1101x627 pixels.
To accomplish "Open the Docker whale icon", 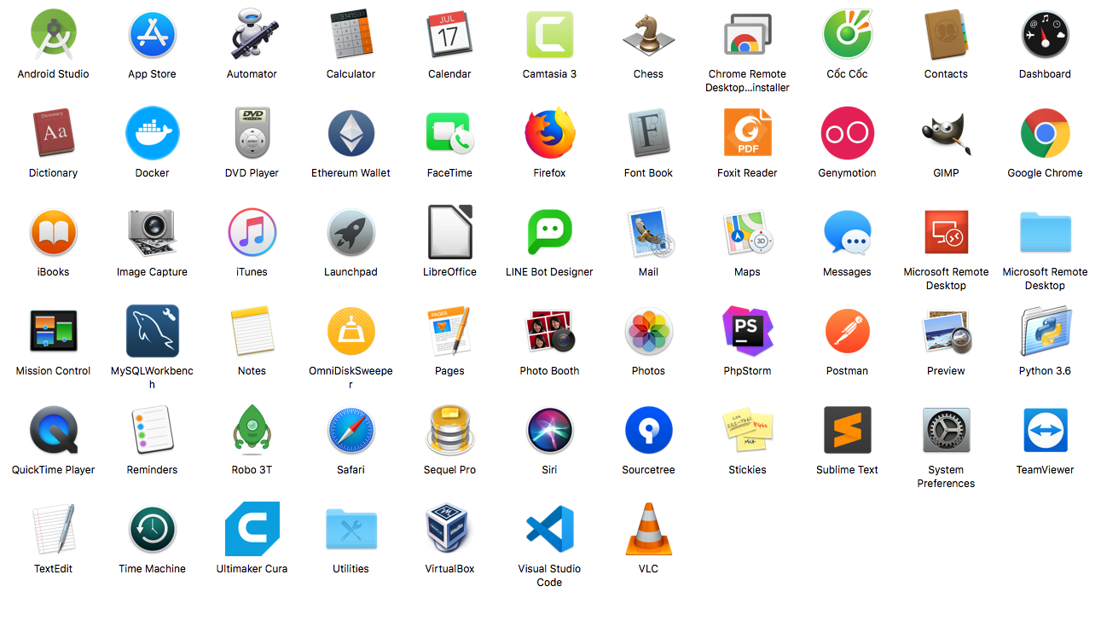I will 152,133.
